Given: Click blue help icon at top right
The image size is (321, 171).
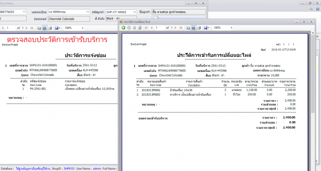Looking at the screenshot, I should 318,9.
